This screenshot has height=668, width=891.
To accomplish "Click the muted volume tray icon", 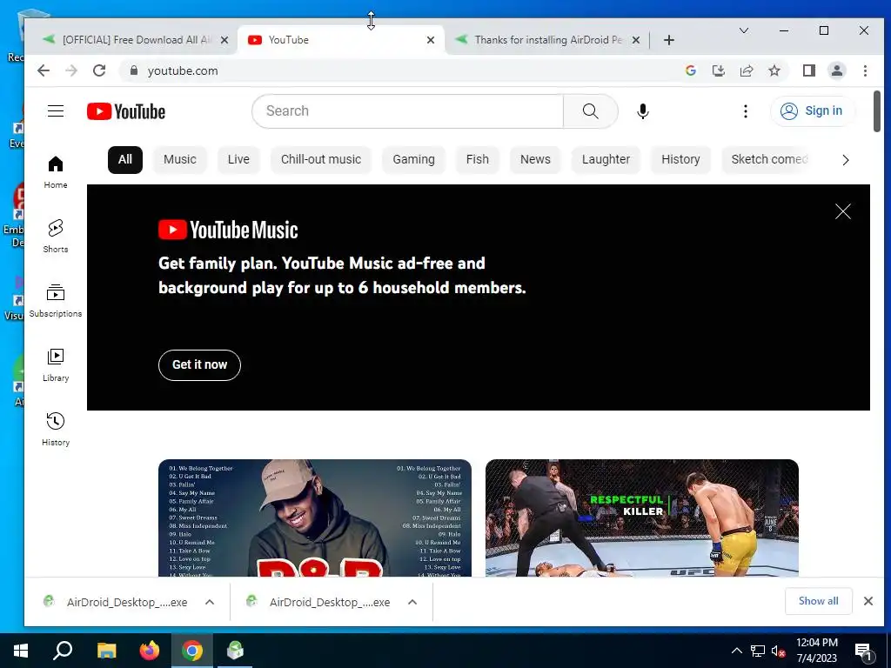I will (x=778, y=651).
